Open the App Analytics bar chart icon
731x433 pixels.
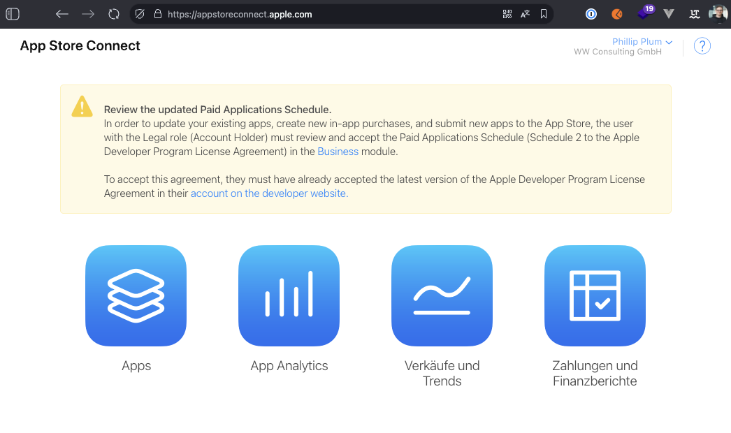(x=289, y=295)
